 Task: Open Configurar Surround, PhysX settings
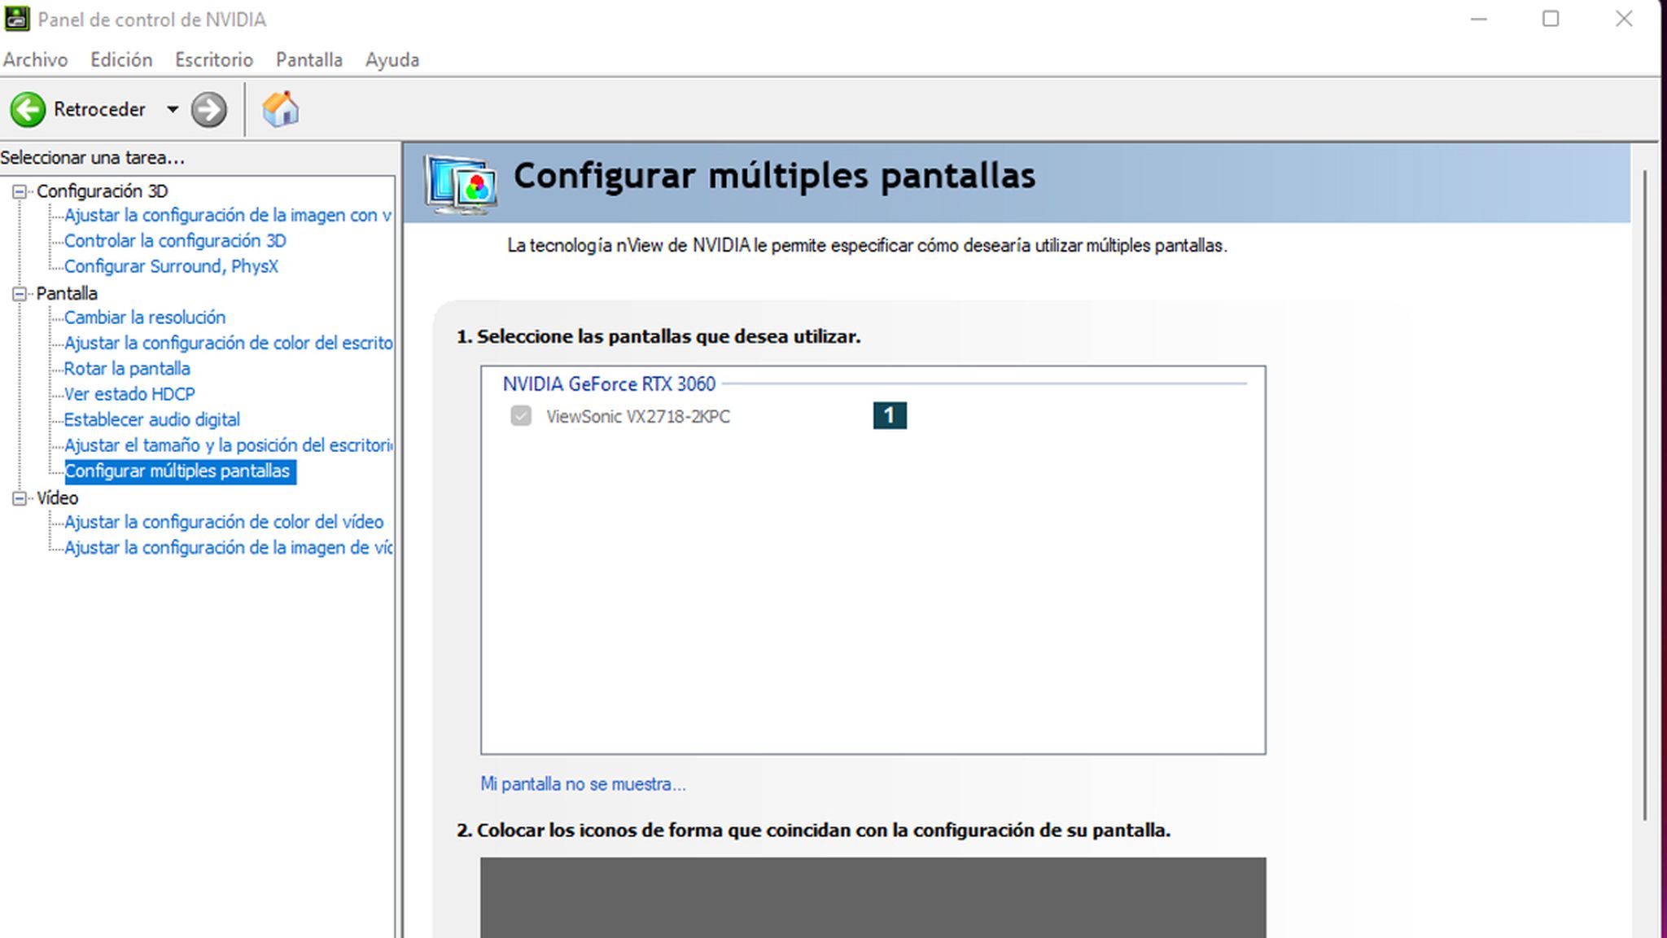coord(173,266)
